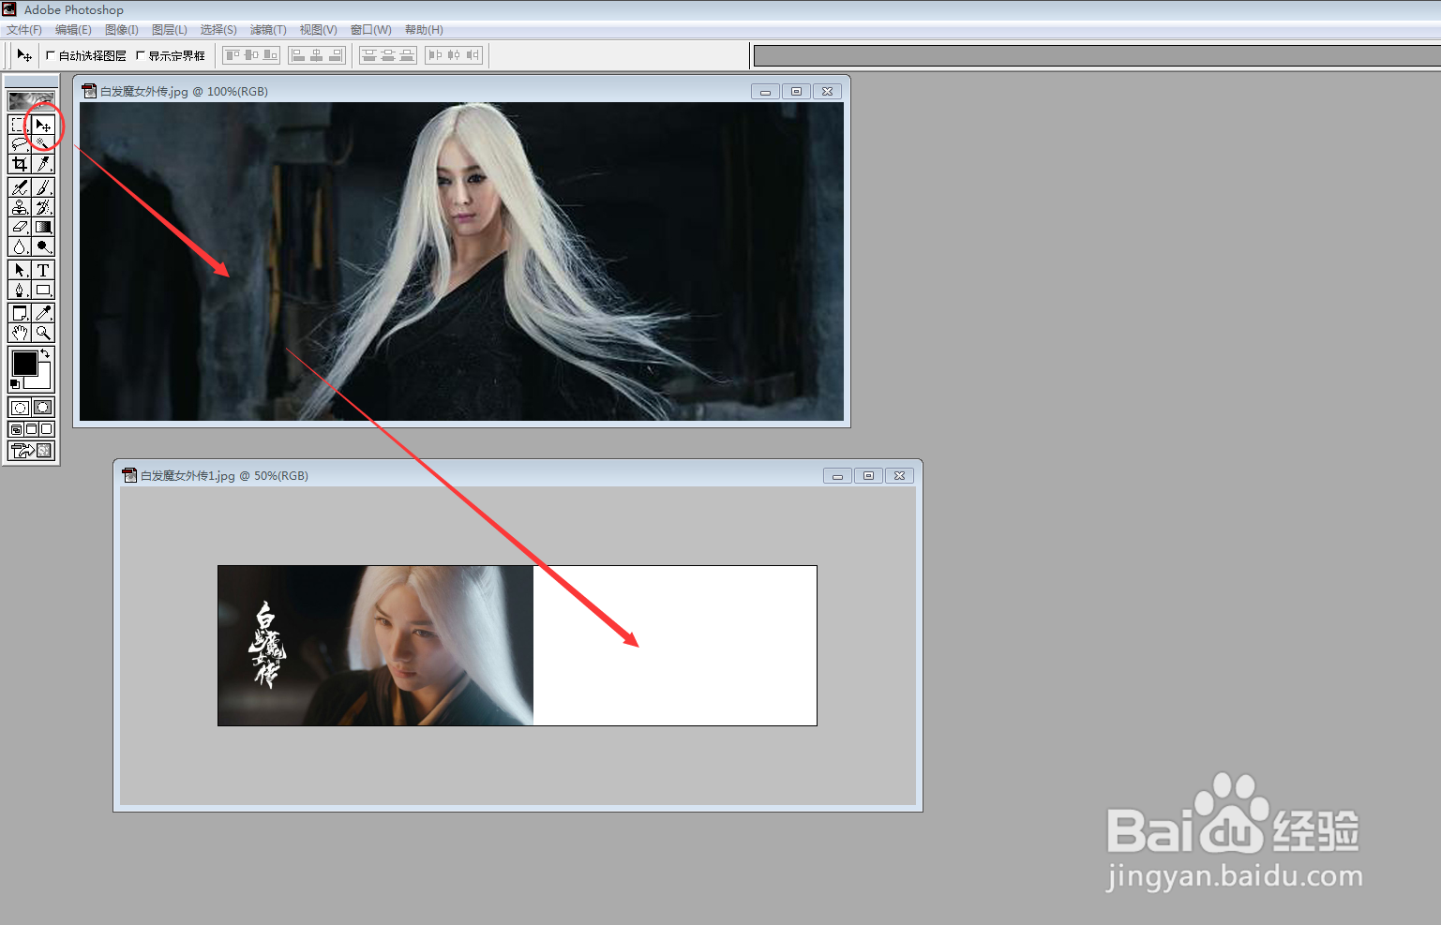
Task: Choose Full Screen Mode
Action: pyautogui.click(x=47, y=429)
